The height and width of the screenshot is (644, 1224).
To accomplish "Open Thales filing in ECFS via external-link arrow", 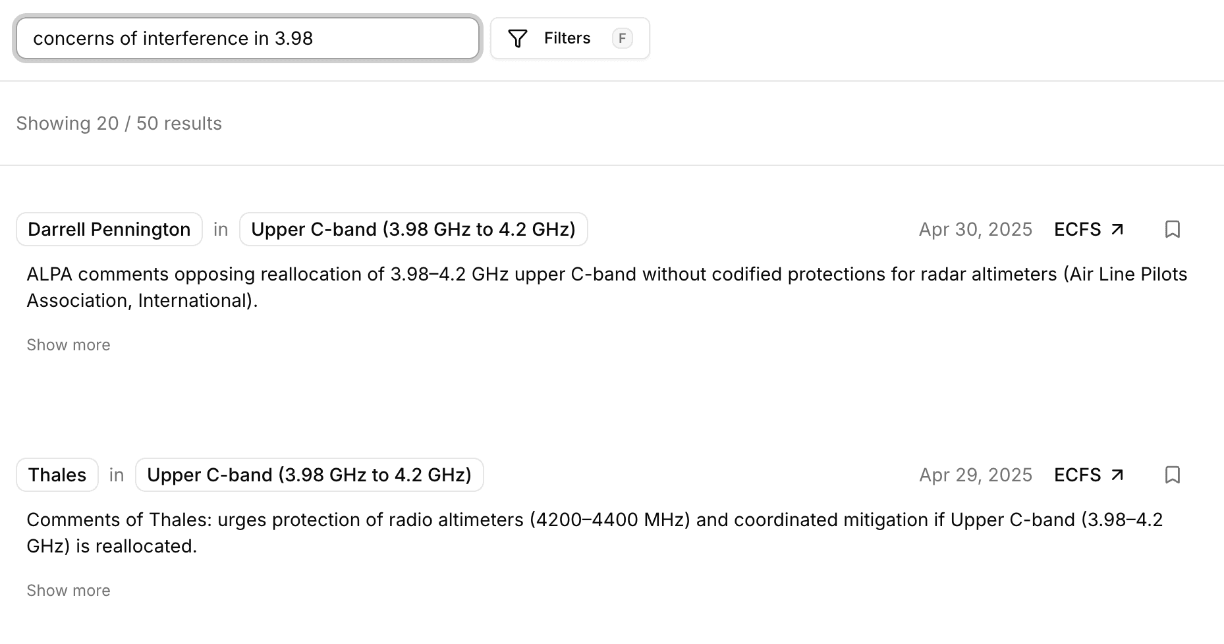I will 1118,475.
